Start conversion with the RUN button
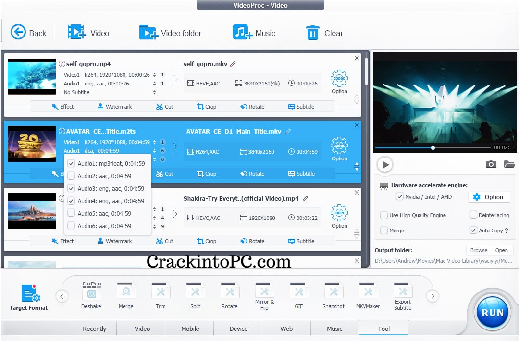This screenshot has width=519, height=341. [492, 312]
